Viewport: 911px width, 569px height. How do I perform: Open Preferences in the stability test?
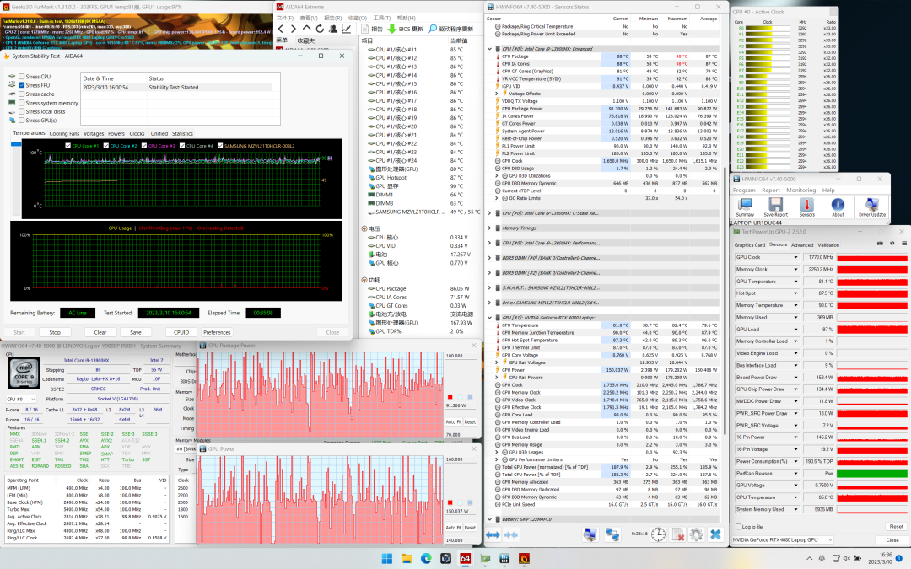[217, 333]
